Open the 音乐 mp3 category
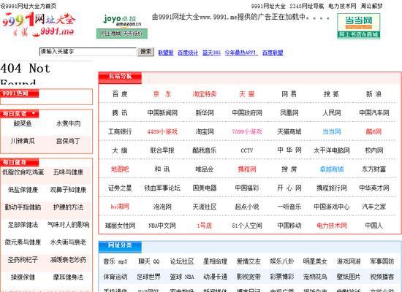 115,261
